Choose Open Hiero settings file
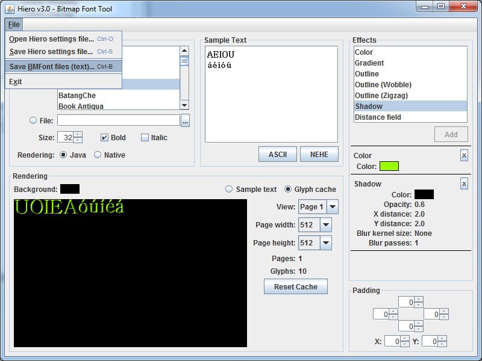482x361 pixels. [64, 39]
